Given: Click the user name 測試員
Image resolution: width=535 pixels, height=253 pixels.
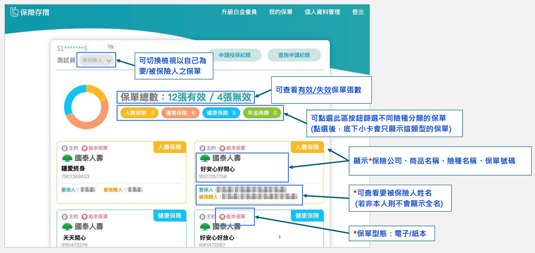Looking at the screenshot, I should coord(66,60).
